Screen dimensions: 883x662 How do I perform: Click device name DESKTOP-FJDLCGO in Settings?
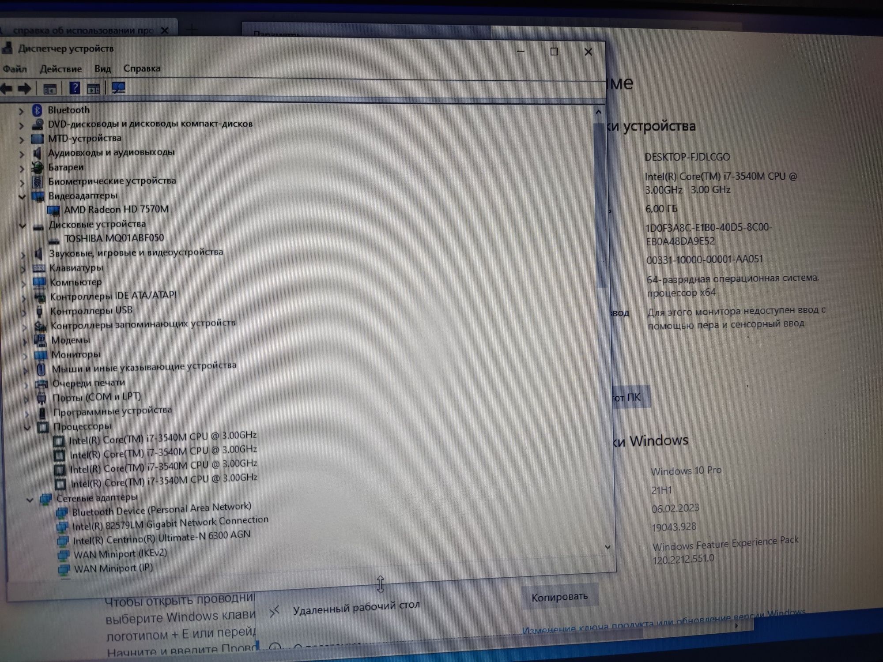point(687,157)
